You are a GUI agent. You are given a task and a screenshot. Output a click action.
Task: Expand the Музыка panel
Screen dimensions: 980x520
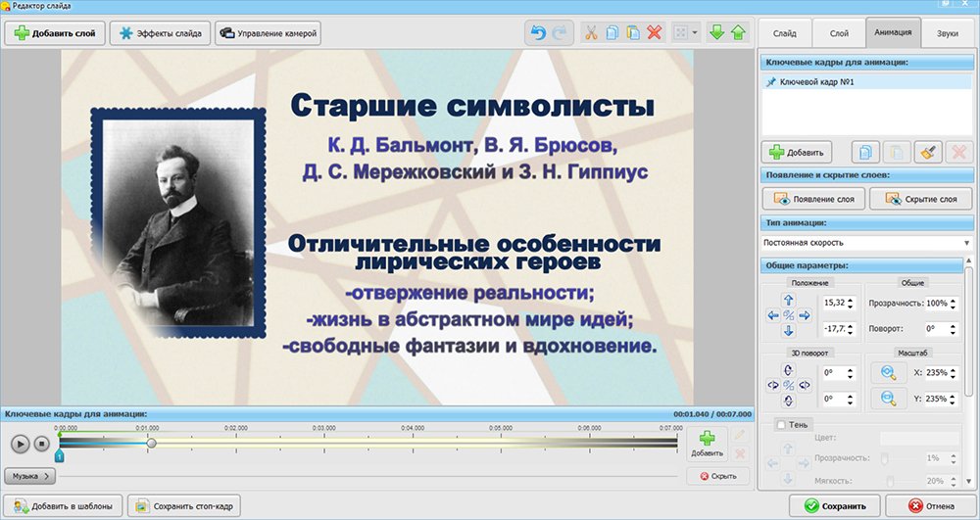(x=30, y=476)
